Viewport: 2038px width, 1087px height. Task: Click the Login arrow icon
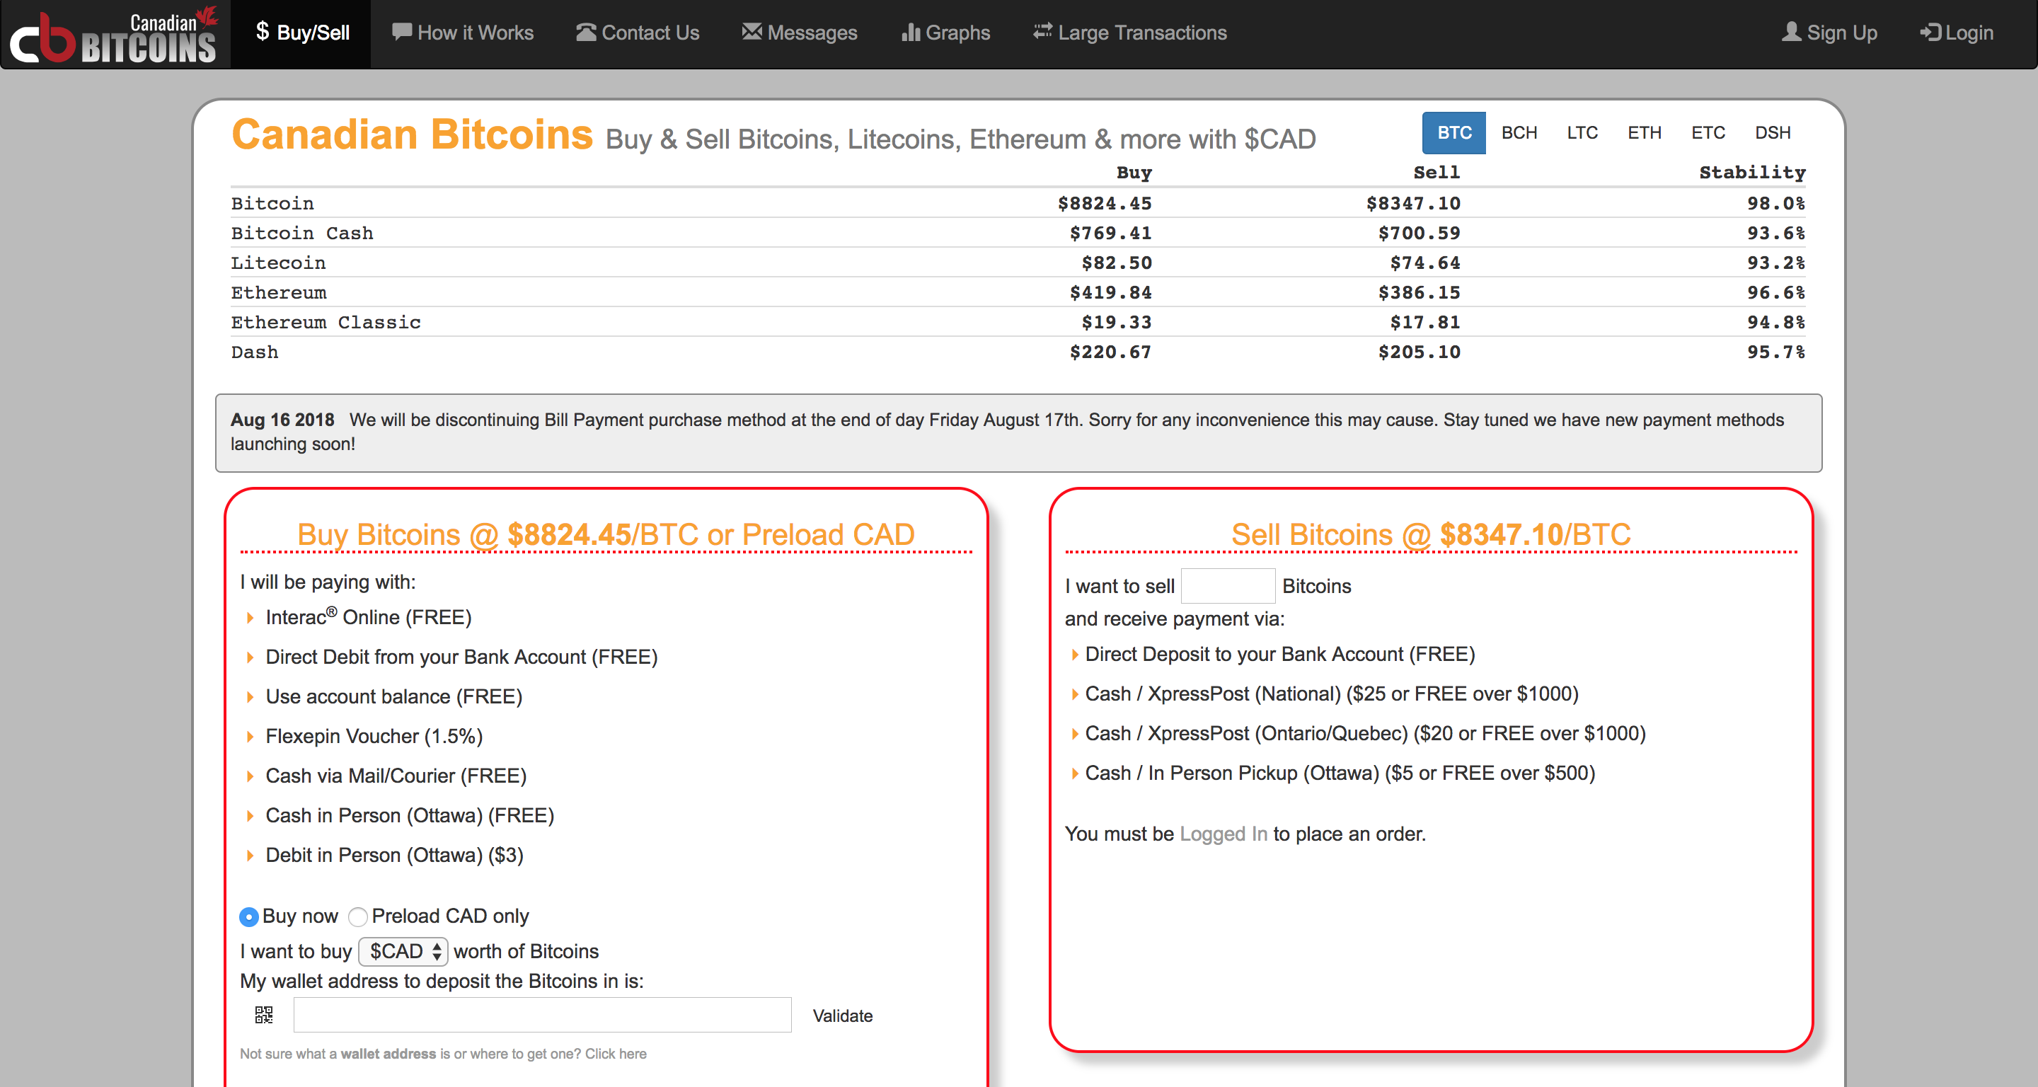(1930, 32)
